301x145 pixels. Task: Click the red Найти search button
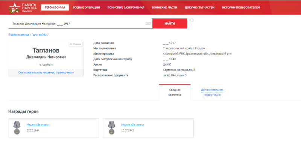(x=170, y=23)
